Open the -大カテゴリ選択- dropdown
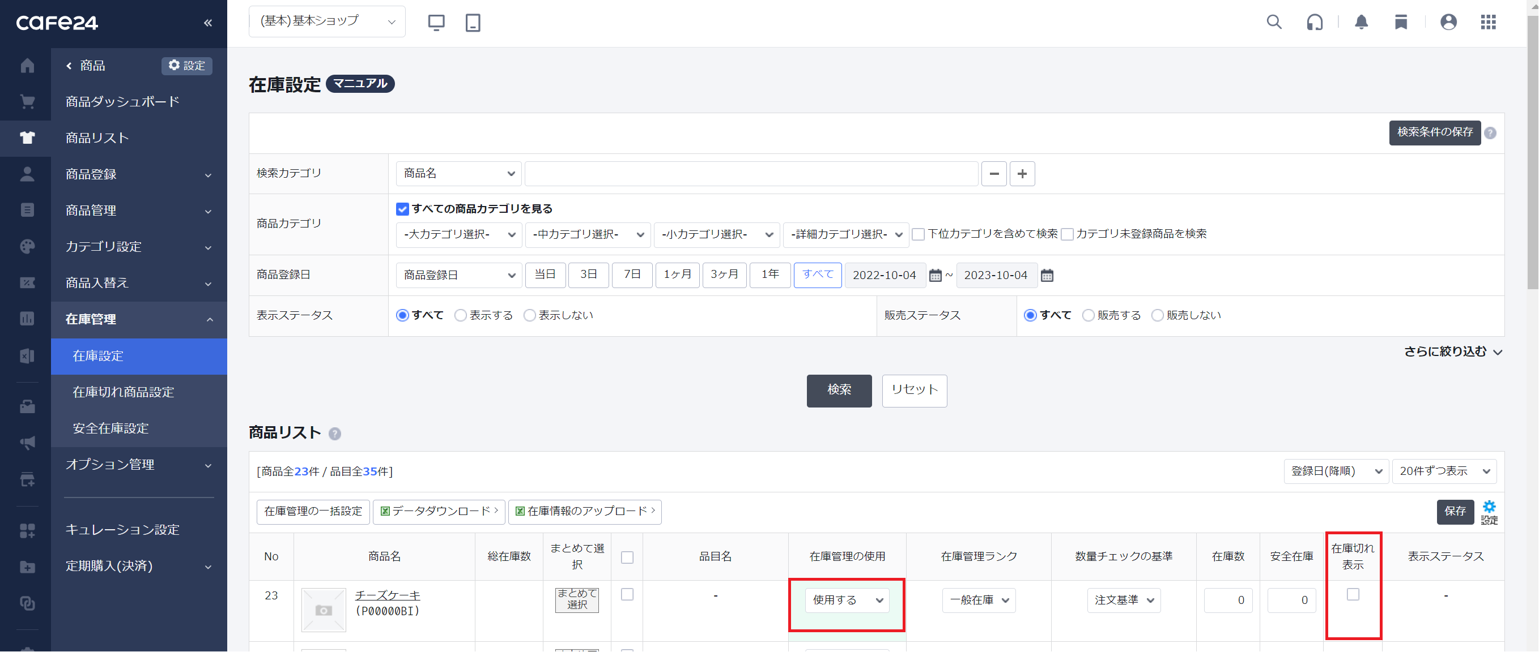The height and width of the screenshot is (652, 1539). pyautogui.click(x=458, y=234)
